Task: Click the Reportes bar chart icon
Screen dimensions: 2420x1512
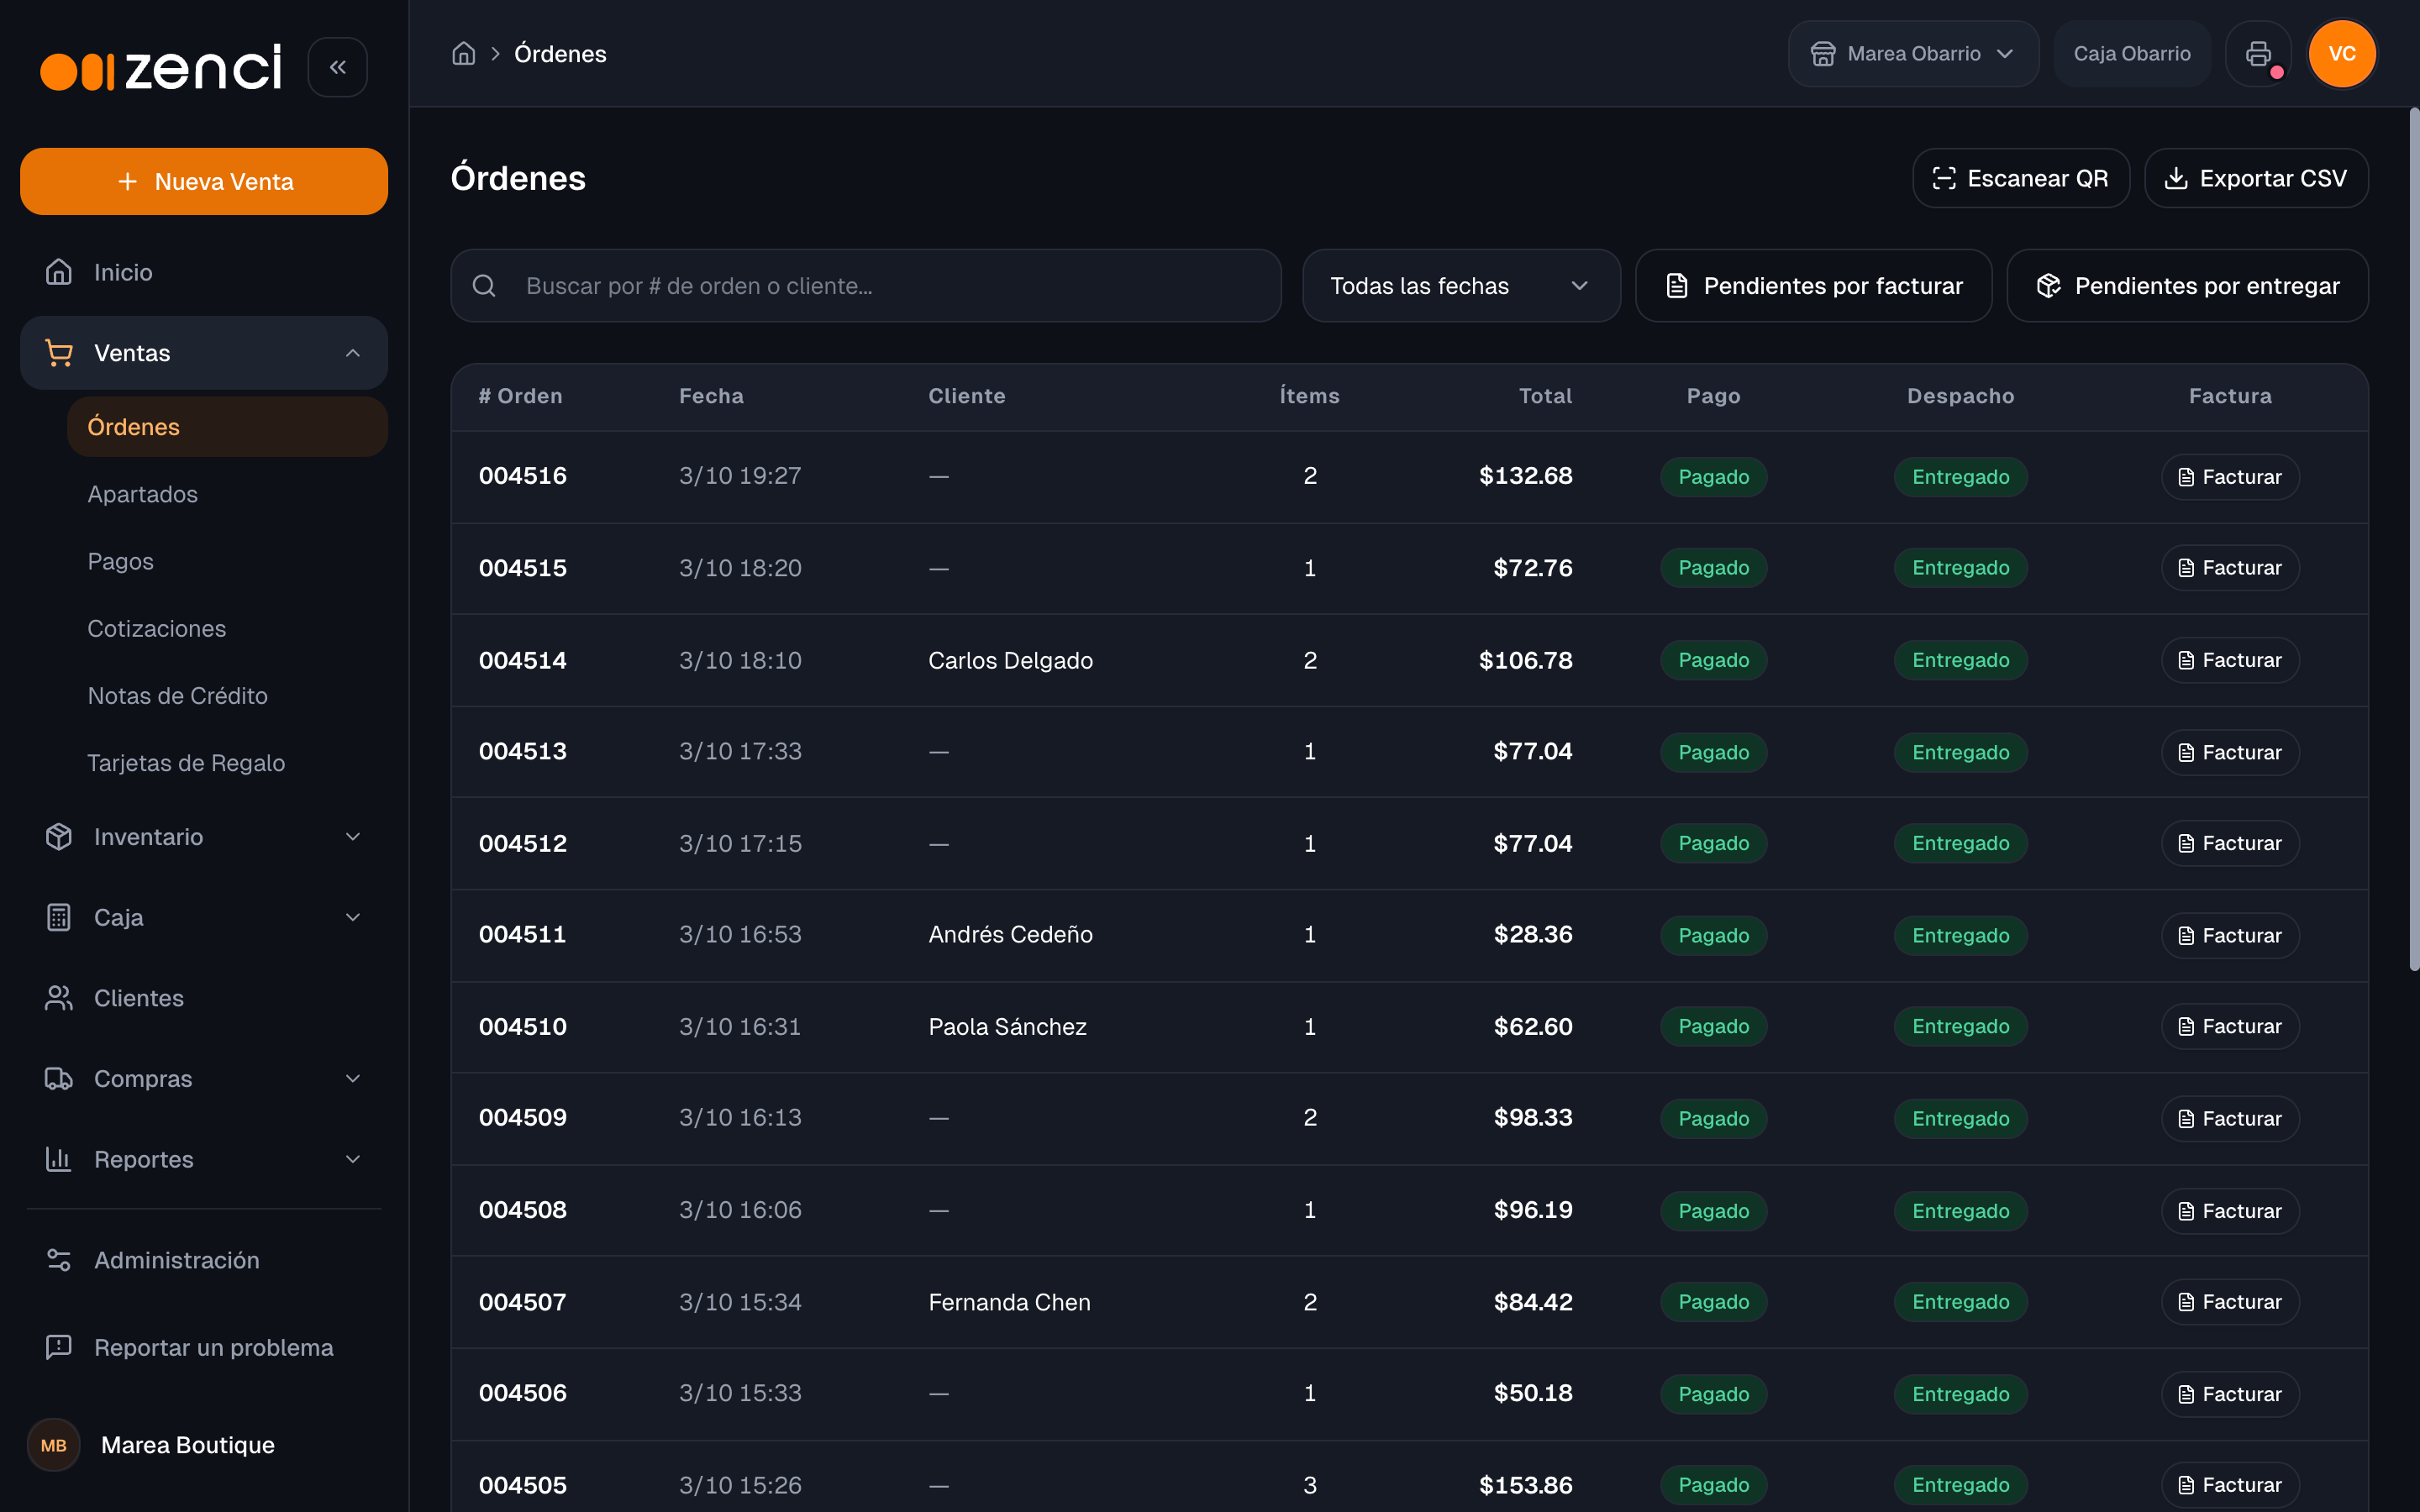Action: click(59, 1159)
